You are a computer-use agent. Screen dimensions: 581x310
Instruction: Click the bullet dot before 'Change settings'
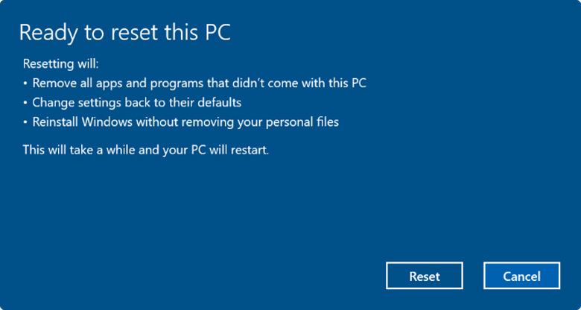[x=25, y=102]
